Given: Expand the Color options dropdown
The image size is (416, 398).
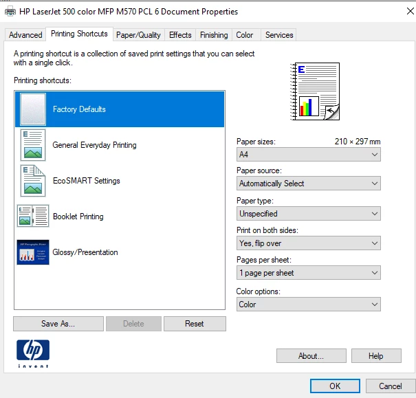Looking at the screenshot, I should (x=308, y=304).
